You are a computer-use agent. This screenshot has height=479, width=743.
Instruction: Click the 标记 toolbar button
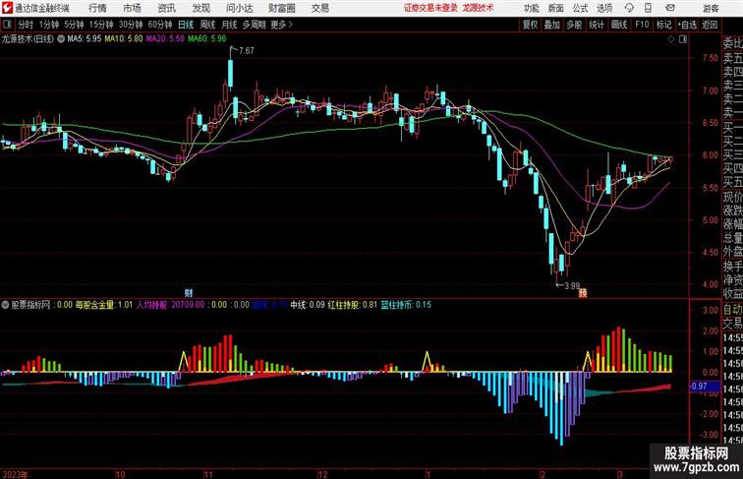[663, 25]
